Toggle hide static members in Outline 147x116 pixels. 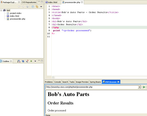(x=27, y=61)
